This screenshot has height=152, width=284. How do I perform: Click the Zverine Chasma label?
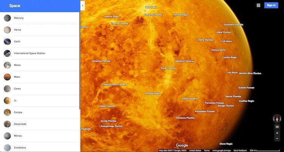pos(120,24)
